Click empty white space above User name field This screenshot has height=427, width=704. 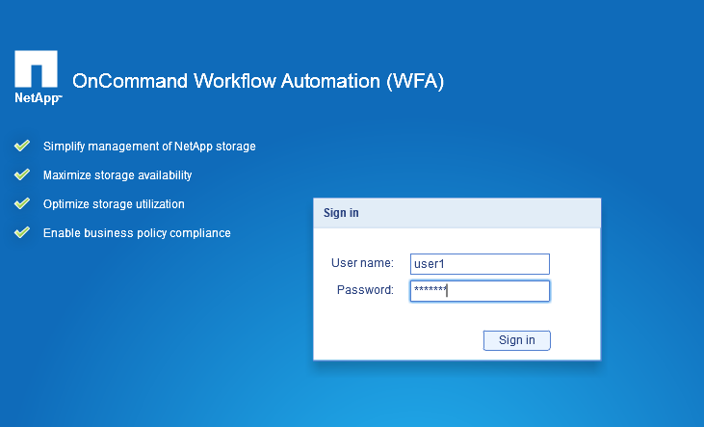point(456,239)
